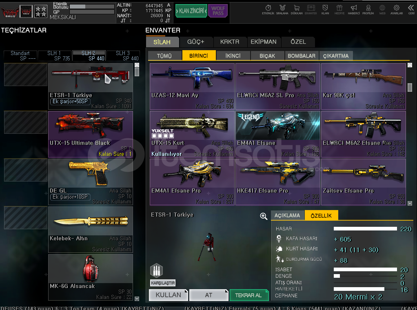Open the Klan shield icon
The height and width of the screenshot is (310, 417).
pyautogui.click(x=325, y=9)
